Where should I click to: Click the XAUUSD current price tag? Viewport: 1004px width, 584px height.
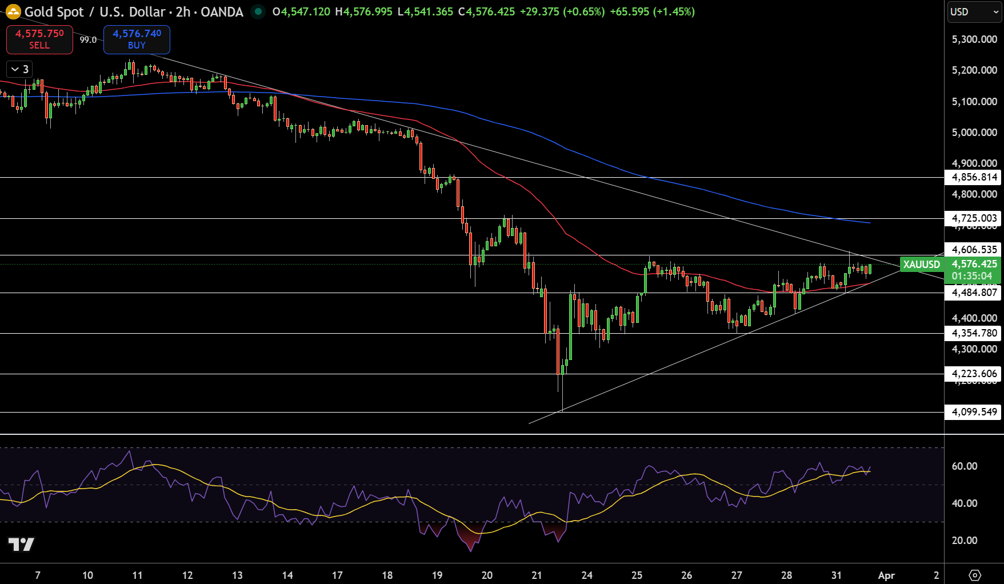921,264
